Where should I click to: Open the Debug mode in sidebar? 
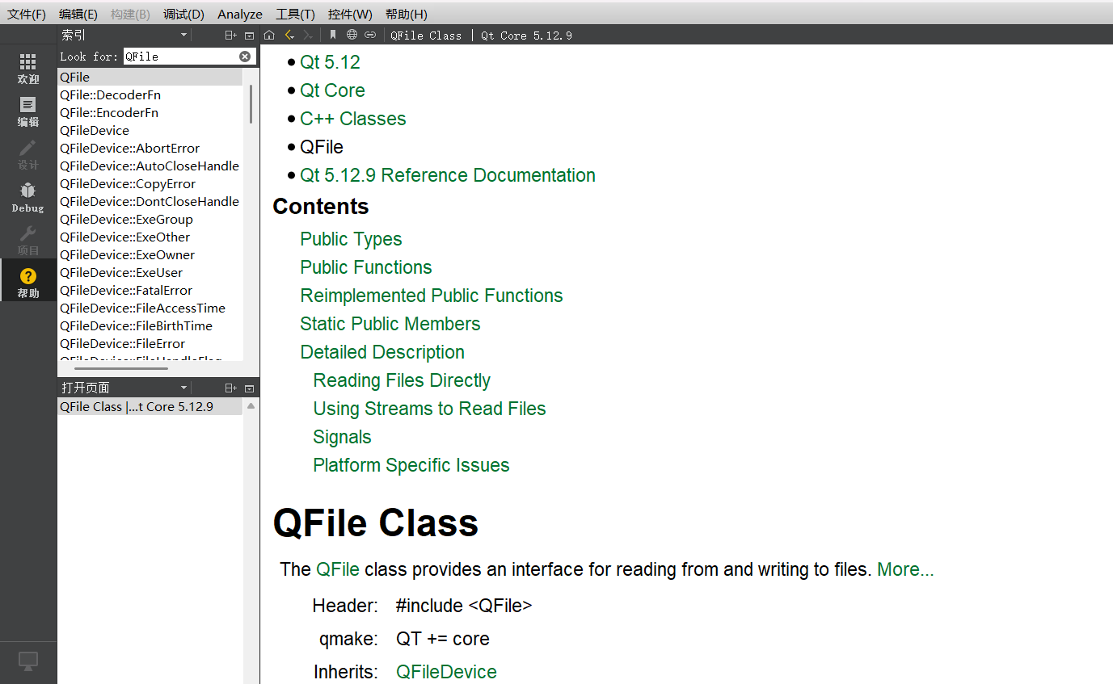click(x=28, y=197)
